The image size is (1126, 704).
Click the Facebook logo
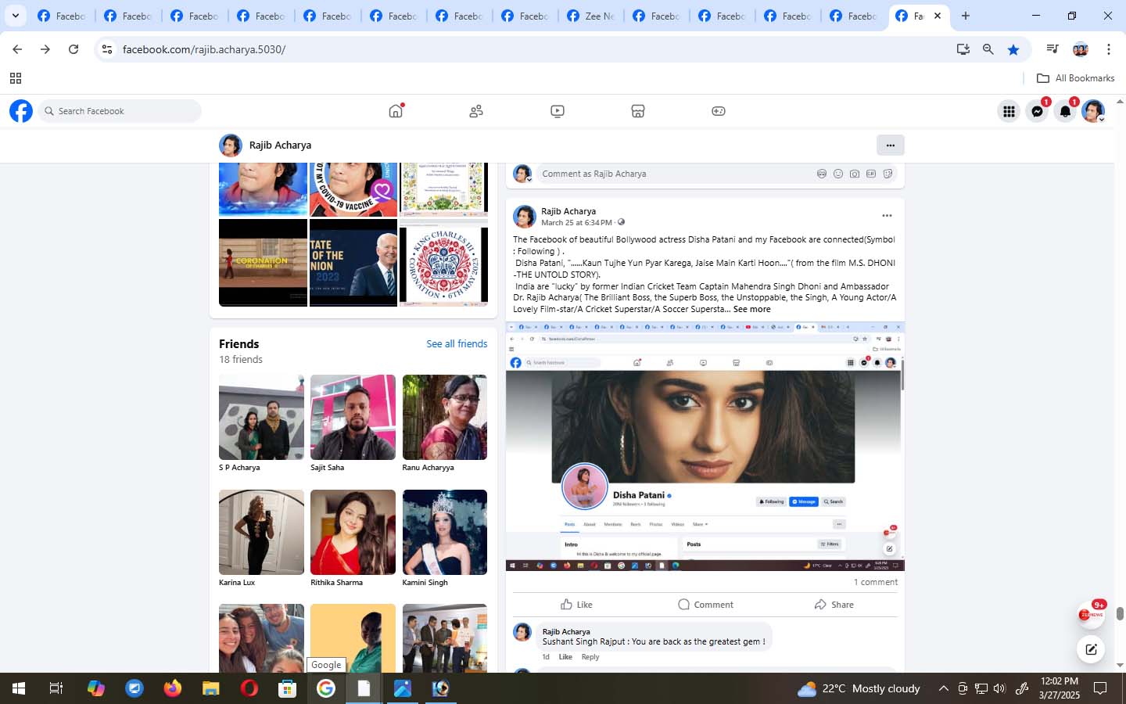click(x=21, y=111)
